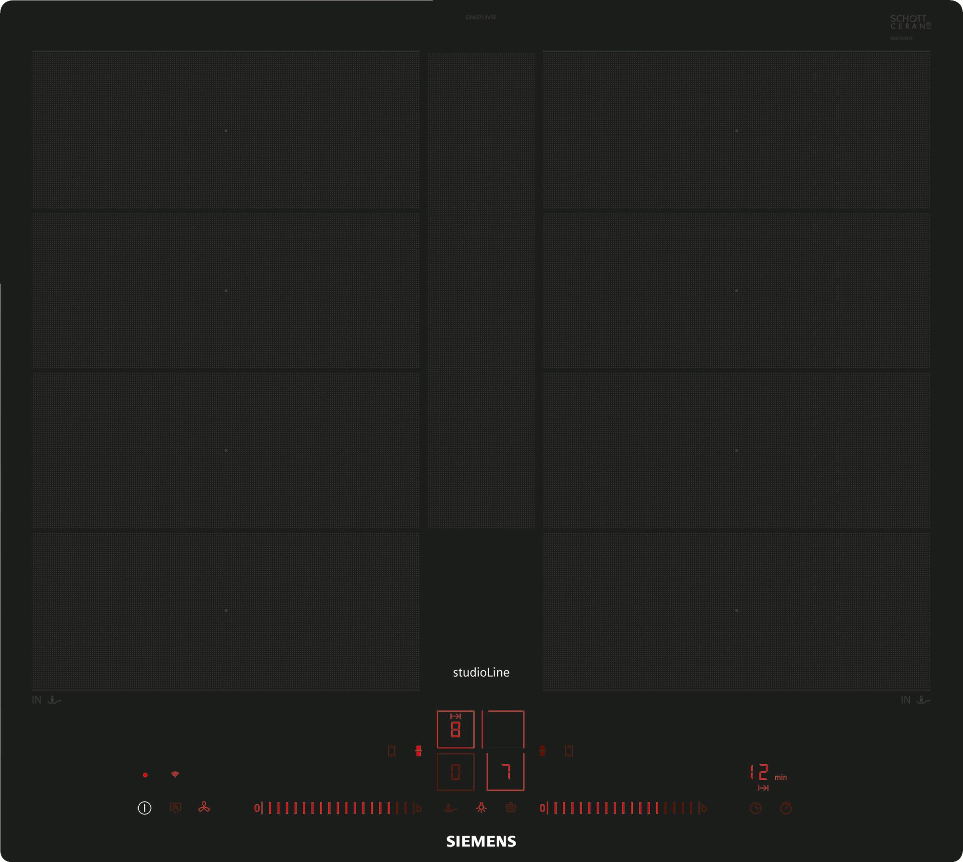
Task: Tap the wipe protection hand icon
Action: (x=175, y=808)
